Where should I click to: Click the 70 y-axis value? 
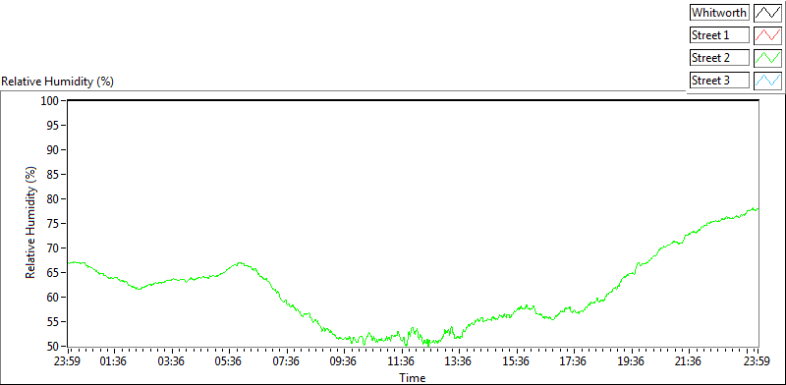(x=53, y=248)
